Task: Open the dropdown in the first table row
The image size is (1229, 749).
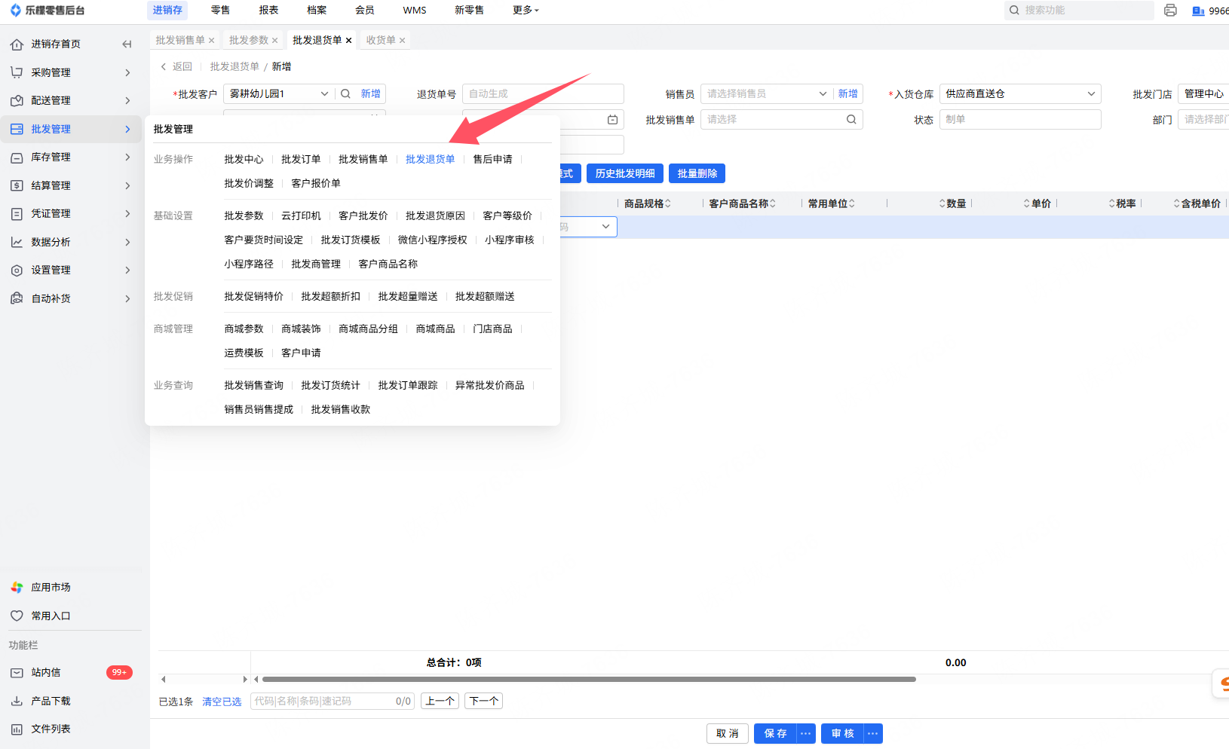Action: (x=605, y=227)
